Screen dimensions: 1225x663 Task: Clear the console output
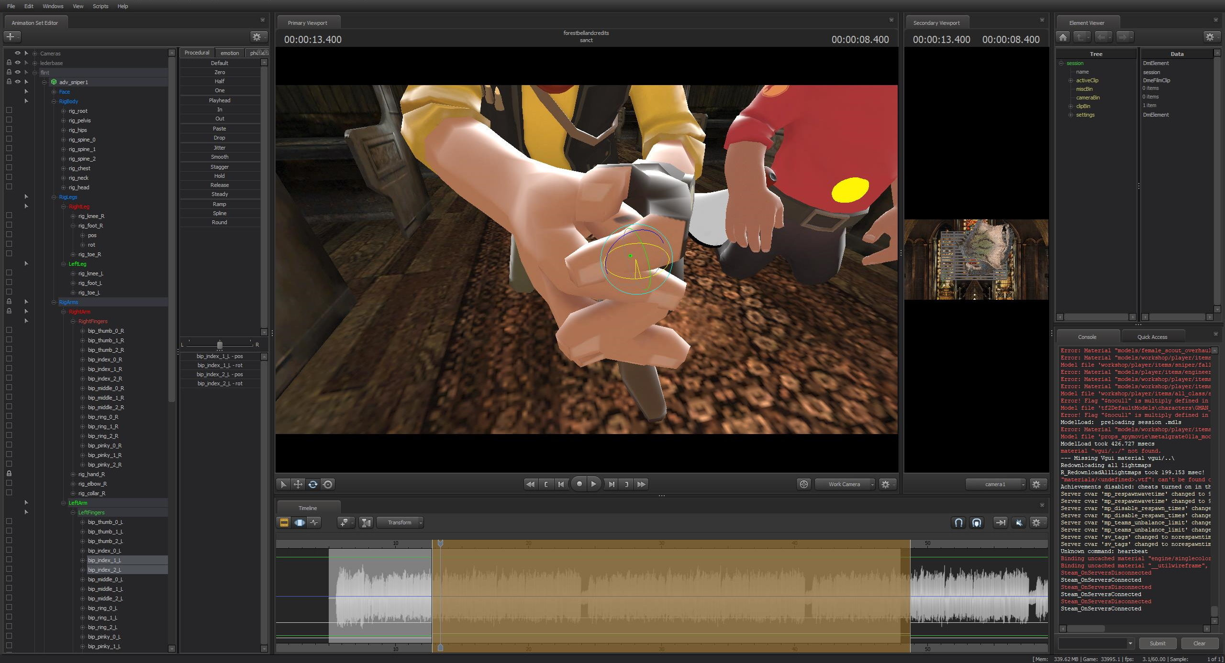(1199, 643)
